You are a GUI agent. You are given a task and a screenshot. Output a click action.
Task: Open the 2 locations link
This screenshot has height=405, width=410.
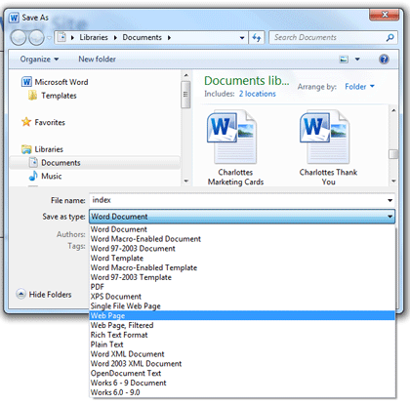[x=257, y=94]
